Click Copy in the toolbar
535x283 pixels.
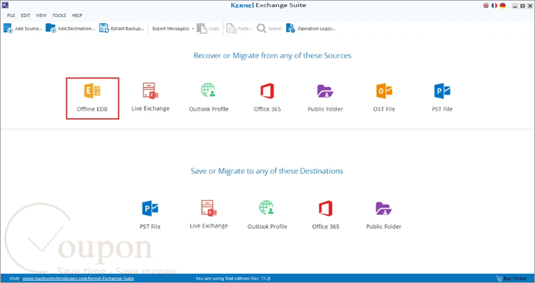point(208,28)
